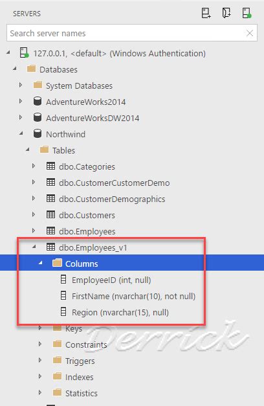Select the dbo.Customers table label
264x406 pixels.
click(x=87, y=215)
